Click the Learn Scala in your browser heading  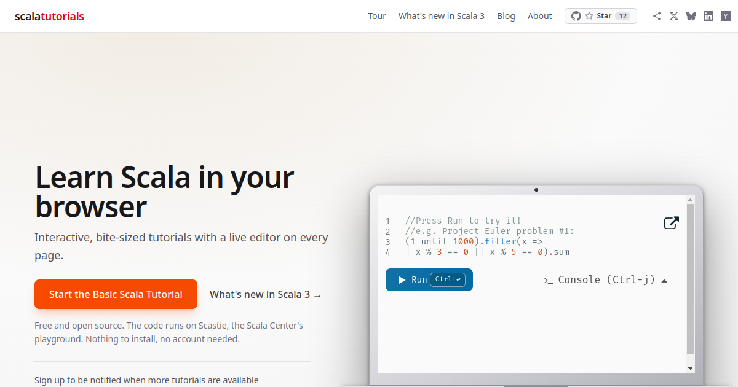coord(164,192)
